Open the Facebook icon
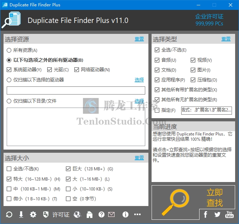This screenshot has height=224, width=239. 206,214
